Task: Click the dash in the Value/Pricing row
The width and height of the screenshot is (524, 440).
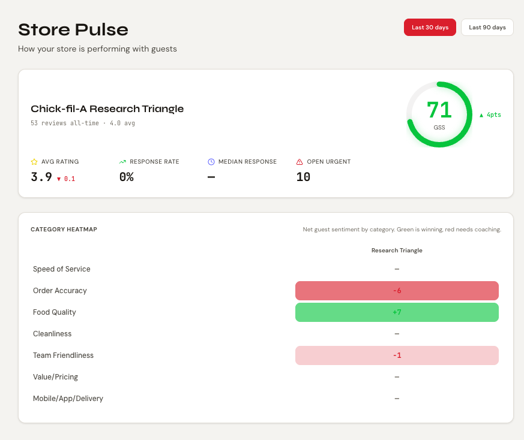Action: (x=397, y=377)
